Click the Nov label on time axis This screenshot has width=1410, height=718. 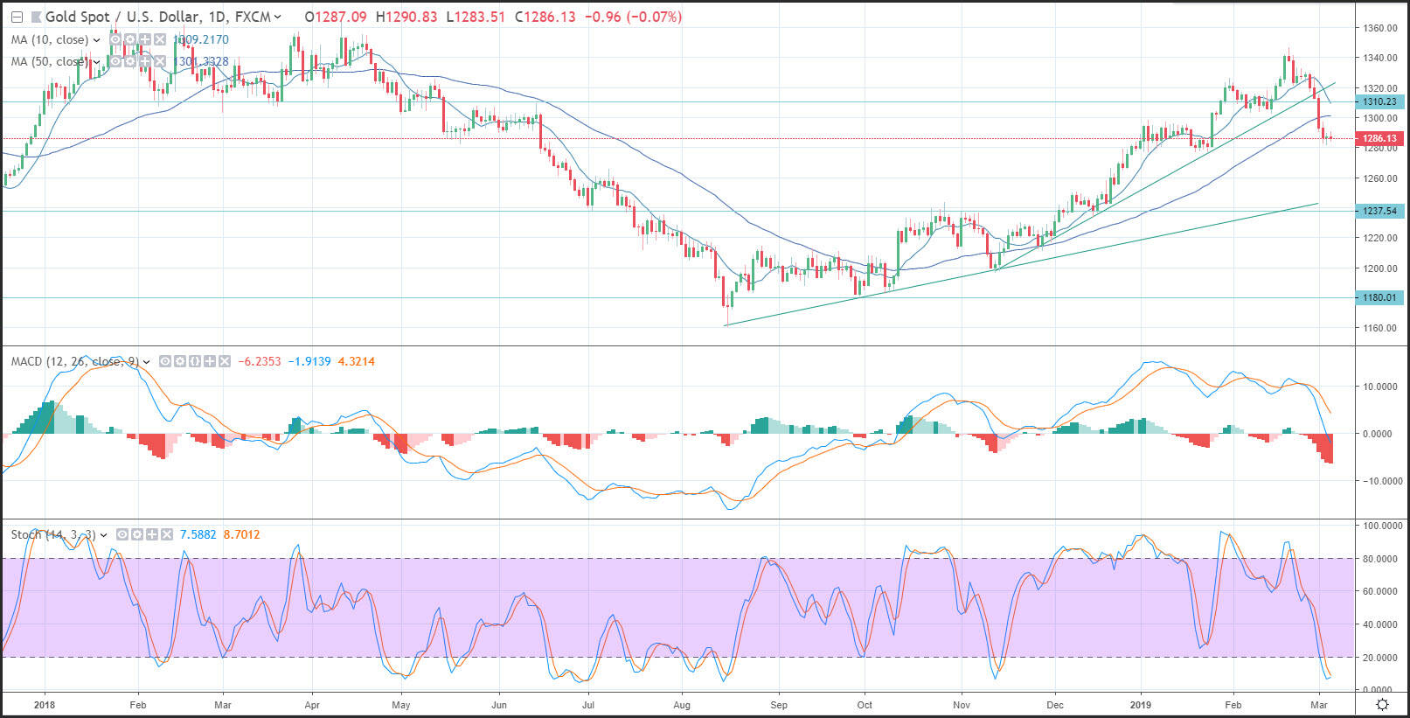pyautogui.click(x=962, y=704)
